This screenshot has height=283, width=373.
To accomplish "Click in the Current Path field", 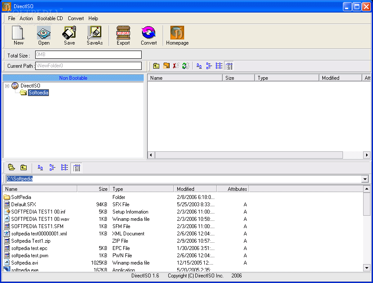I will coord(88,66).
